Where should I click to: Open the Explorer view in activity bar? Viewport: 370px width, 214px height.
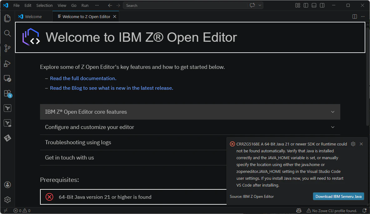tap(7, 18)
